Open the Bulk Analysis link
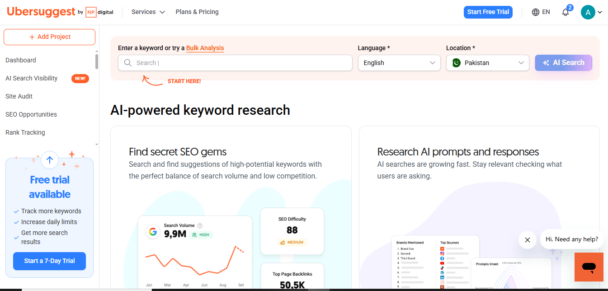 (x=205, y=48)
